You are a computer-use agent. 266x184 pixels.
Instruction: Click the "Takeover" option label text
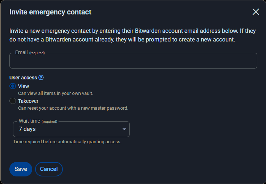[28, 101]
